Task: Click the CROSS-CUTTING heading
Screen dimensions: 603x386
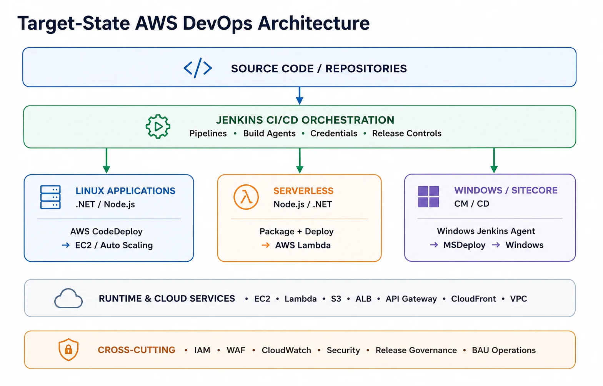Action: [137, 350]
